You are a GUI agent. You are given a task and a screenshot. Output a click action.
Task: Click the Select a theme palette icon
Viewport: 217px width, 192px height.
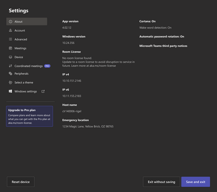[x=10, y=82]
